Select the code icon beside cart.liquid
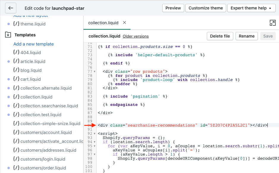279x173 pixels. coord(16,79)
